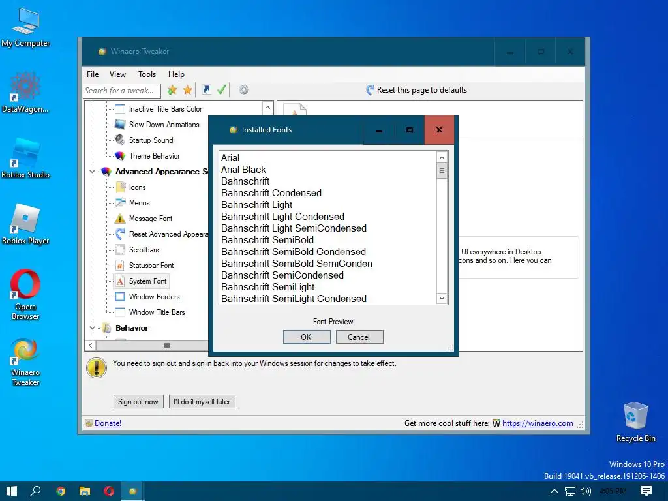Click font list scrollbar down arrow
This screenshot has height=501, width=668.
coord(442,298)
